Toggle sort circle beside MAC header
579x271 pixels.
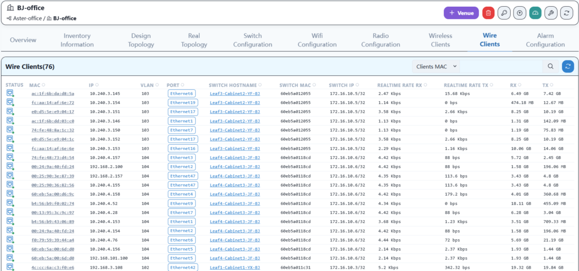coord(44,85)
